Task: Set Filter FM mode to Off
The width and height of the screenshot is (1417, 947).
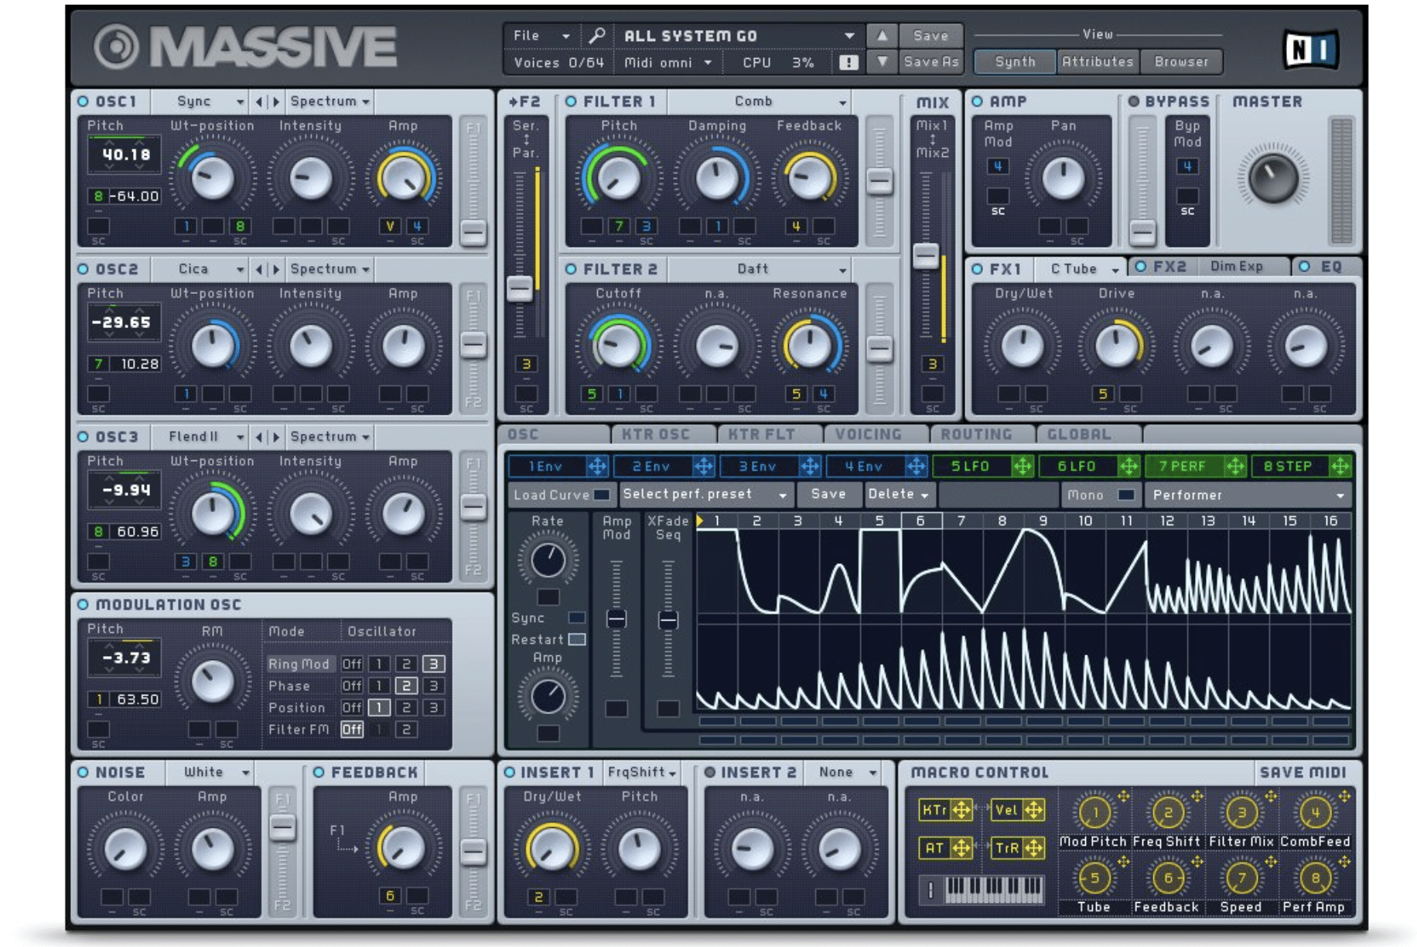Action: 352,730
